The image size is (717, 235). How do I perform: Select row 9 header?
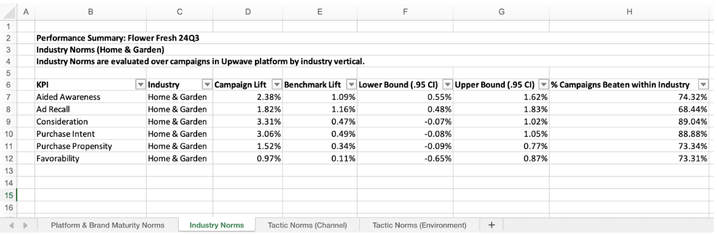(9, 121)
